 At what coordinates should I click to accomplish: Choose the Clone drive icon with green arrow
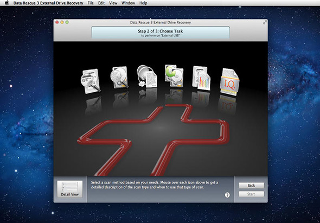point(174,76)
